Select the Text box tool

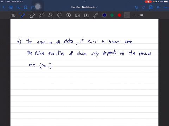click(x=87, y=15)
